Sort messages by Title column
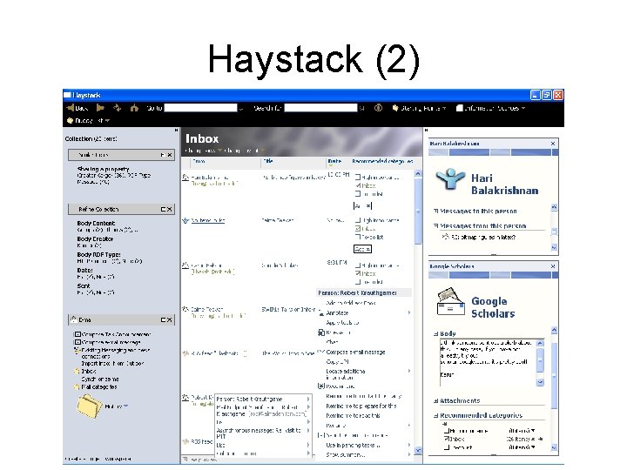Viewport: 627px width, 470px height. [268, 161]
